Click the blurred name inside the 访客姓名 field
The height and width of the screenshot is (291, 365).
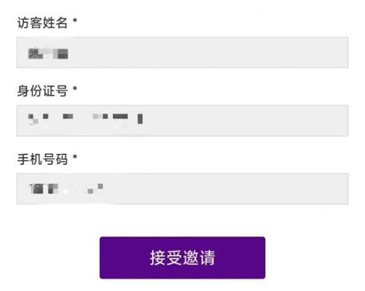(x=47, y=54)
